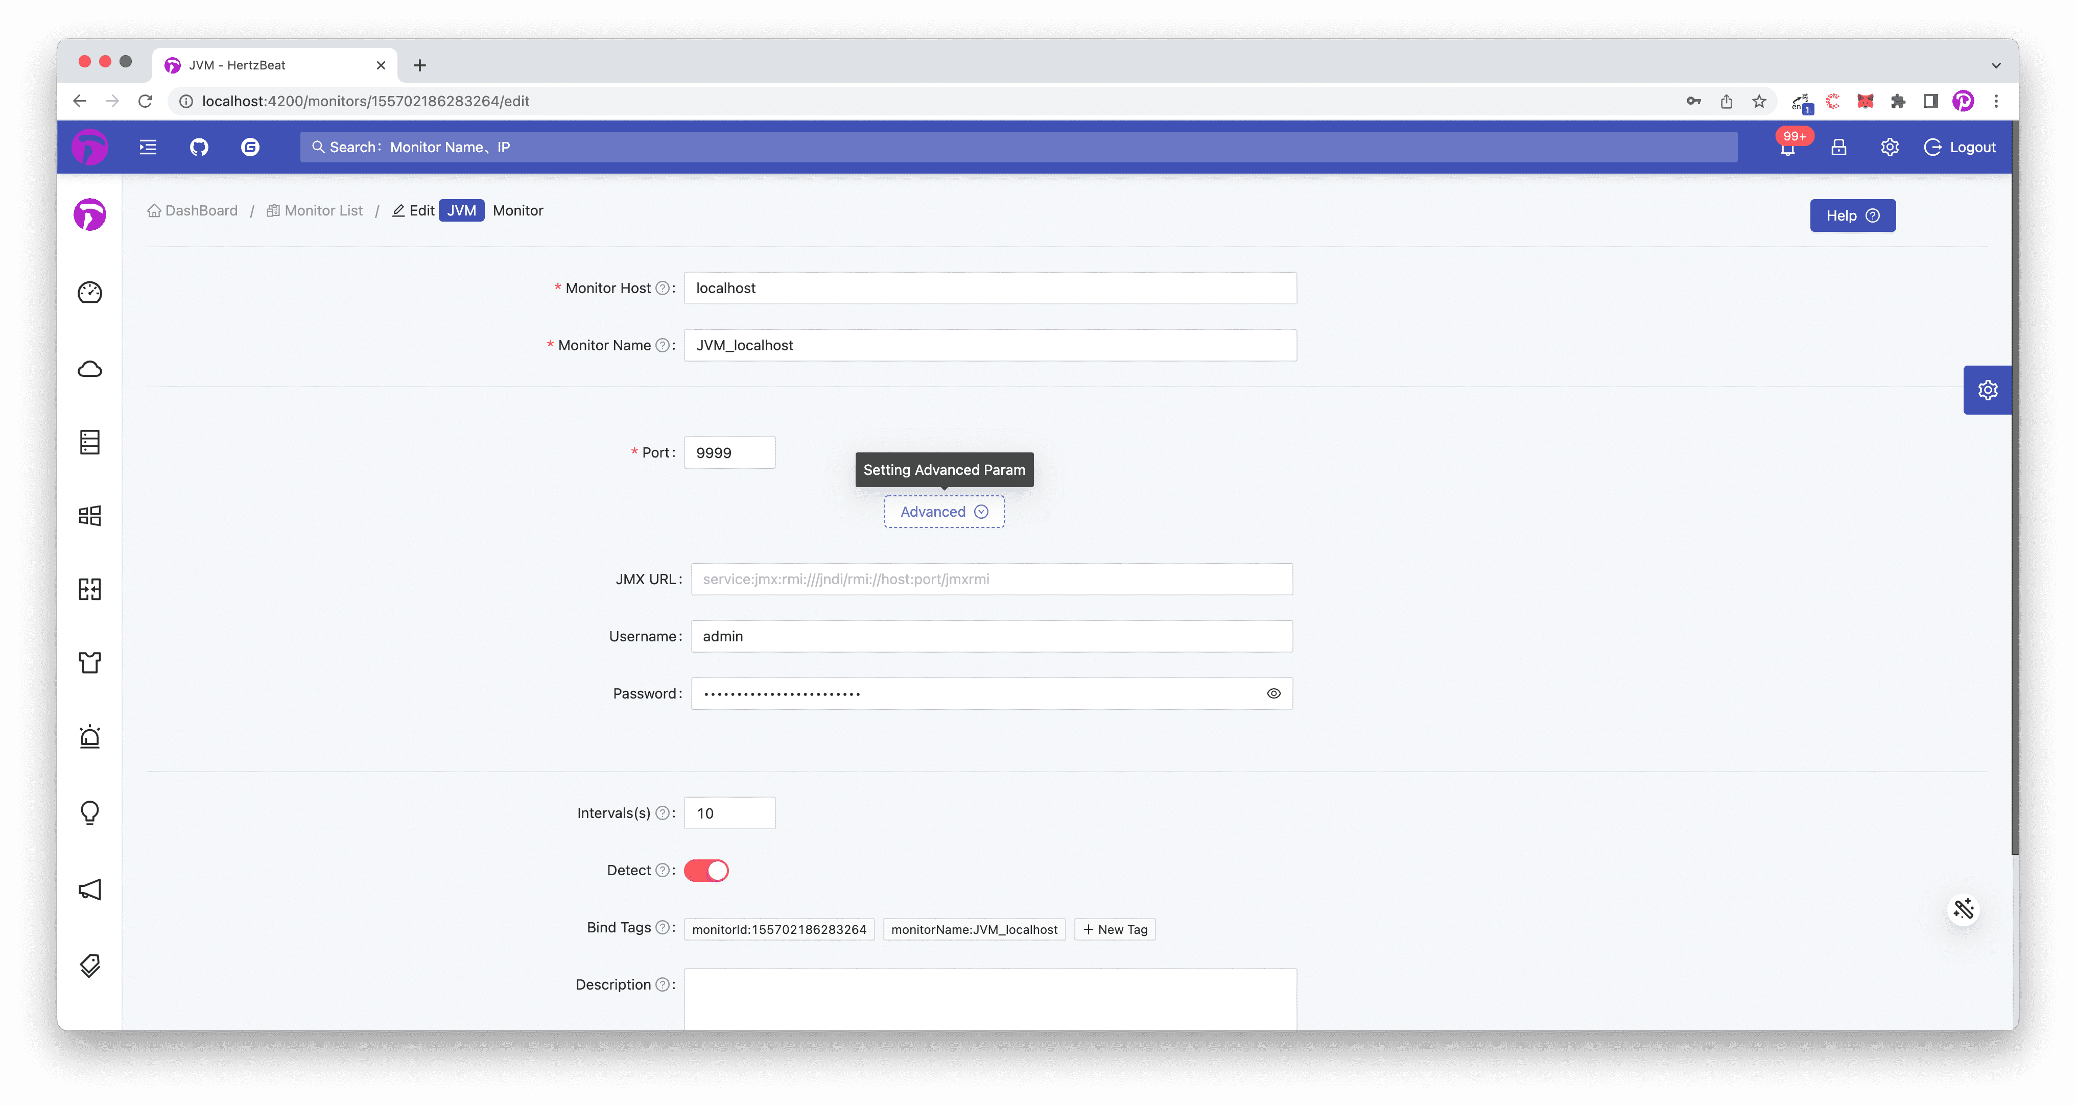Click the magic wand floating button
Image resolution: width=2076 pixels, height=1106 pixels.
point(1963,909)
